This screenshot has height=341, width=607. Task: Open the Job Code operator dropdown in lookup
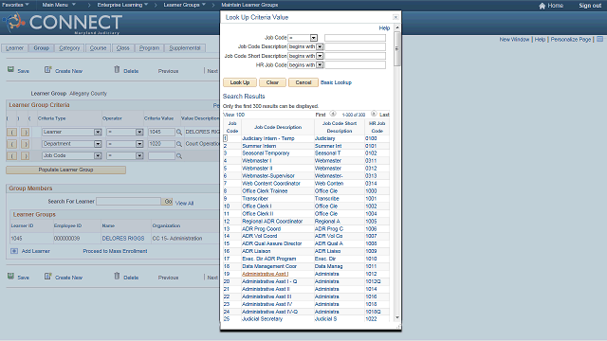coord(314,38)
